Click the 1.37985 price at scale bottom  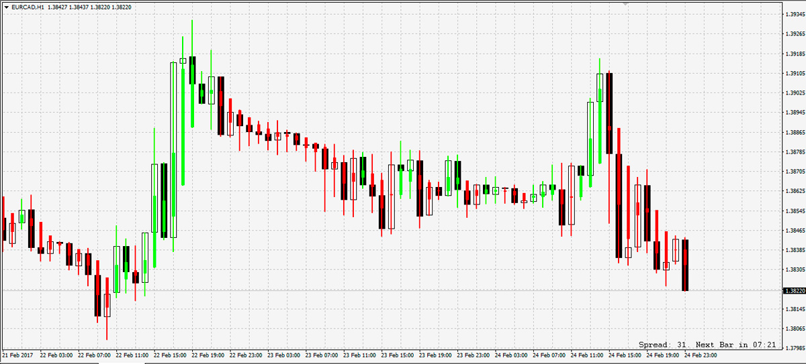coord(795,348)
